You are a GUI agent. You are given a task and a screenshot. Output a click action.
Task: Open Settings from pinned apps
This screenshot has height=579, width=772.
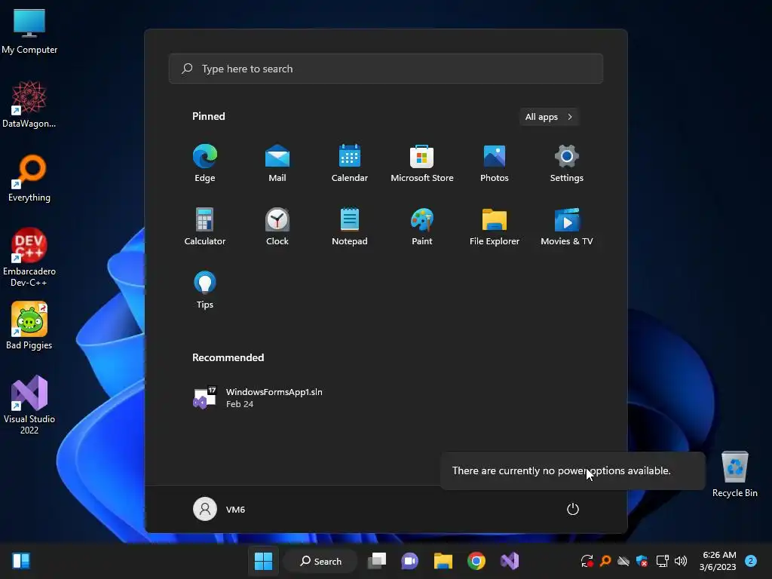[x=567, y=163]
